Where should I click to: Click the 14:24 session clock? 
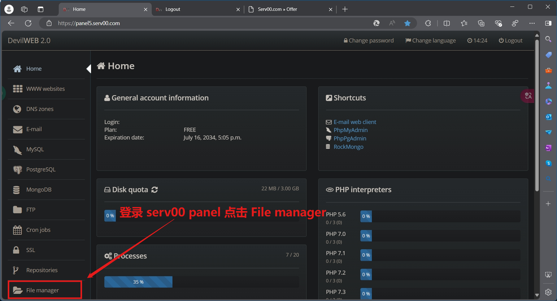tap(477, 41)
